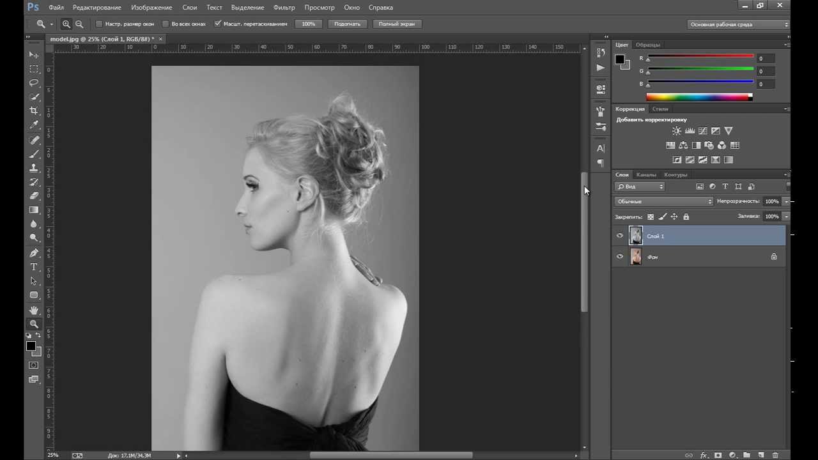Add a Color Balance adjustment (scales icon)
The image size is (818, 460).
tap(683, 146)
